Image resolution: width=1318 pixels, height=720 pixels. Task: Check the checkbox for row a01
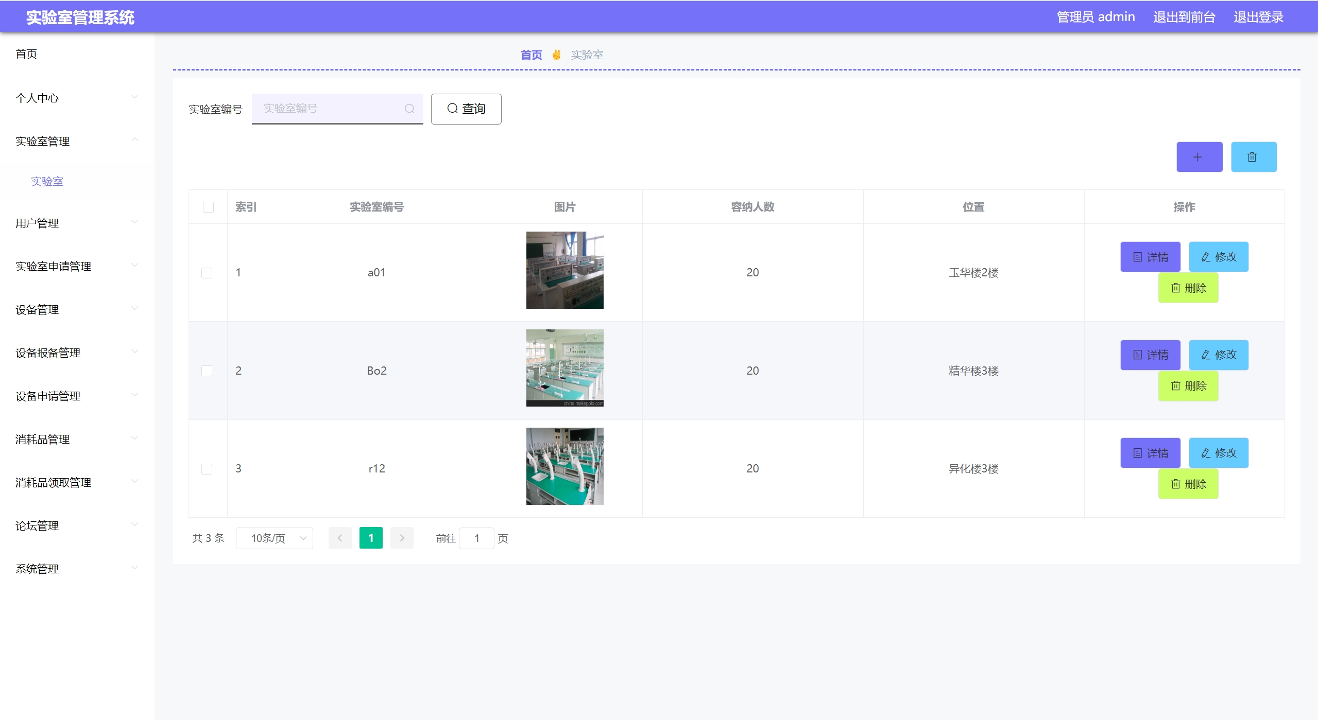point(207,273)
